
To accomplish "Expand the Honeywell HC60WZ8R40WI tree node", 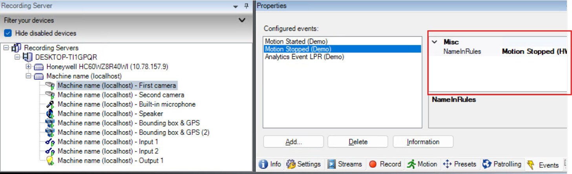I will coord(29,67).
